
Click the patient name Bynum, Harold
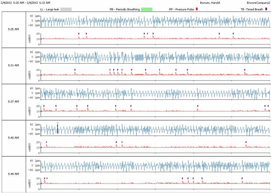pyautogui.click(x=210, y=3)
